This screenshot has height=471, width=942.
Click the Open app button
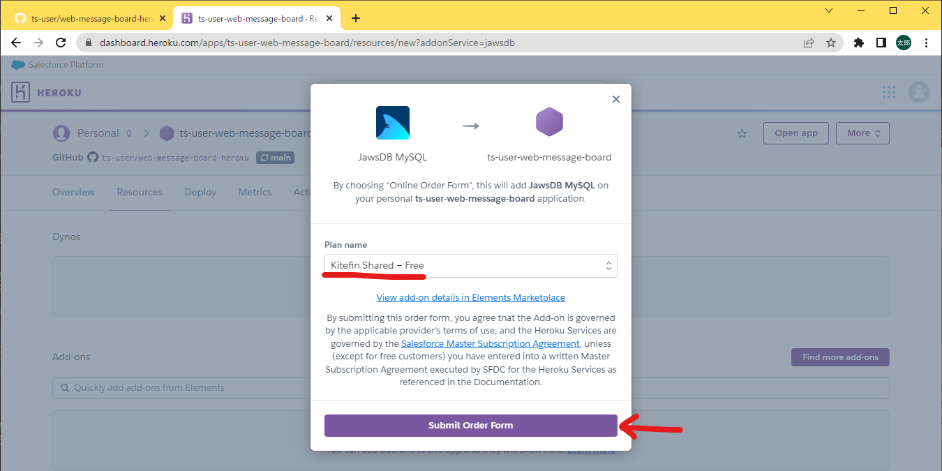796,133
